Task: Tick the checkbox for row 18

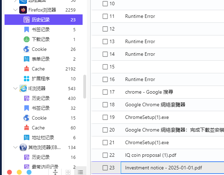Action: pos(105,105)
